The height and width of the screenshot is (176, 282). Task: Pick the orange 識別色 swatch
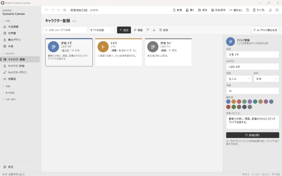coord(234,101)
